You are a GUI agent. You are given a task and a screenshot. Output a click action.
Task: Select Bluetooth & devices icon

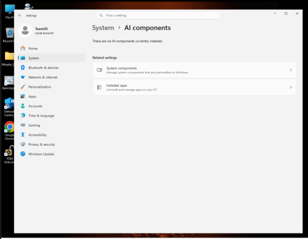coord(23,68)
